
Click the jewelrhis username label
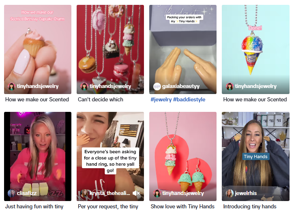pyautogui.click(x=246, y=193)
